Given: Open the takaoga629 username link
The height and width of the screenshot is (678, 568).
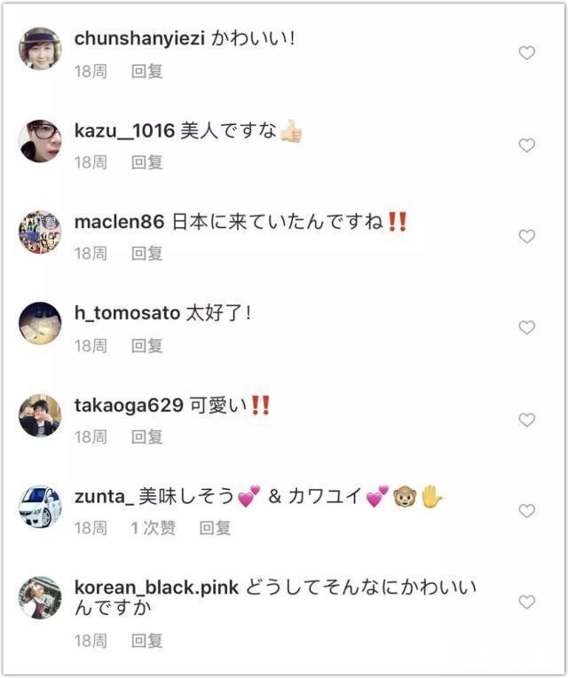Looking at the screenshot, I should click(x=128, y=406).
